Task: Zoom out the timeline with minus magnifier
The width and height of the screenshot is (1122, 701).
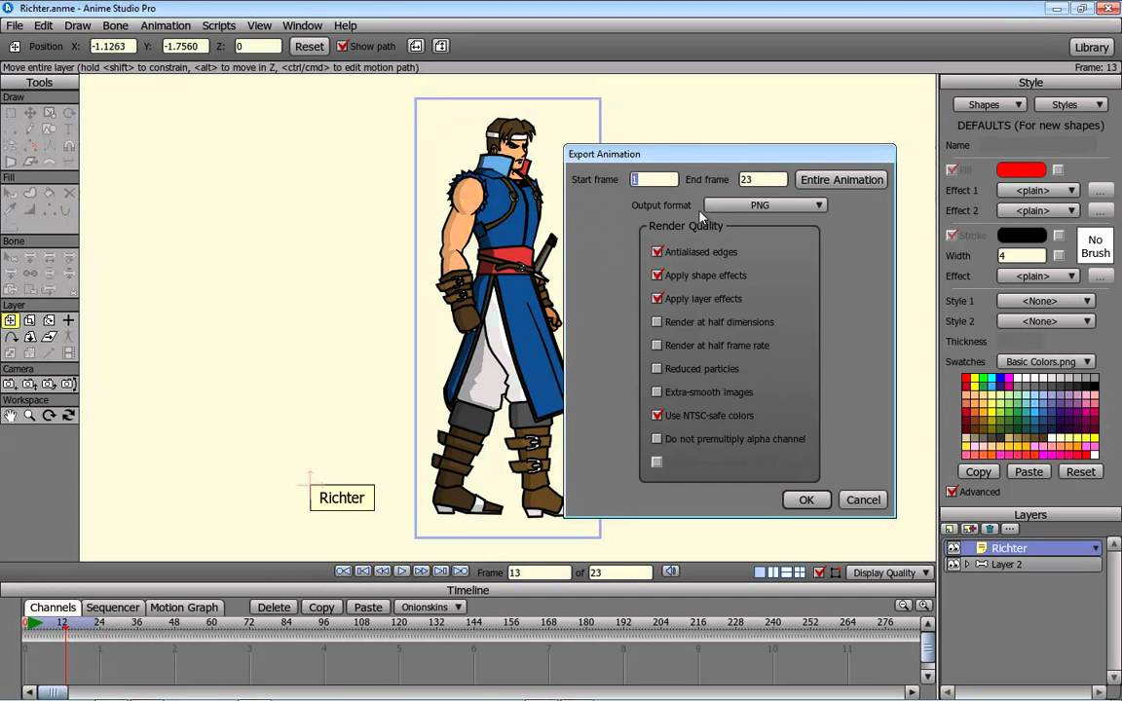Action: 904,606
